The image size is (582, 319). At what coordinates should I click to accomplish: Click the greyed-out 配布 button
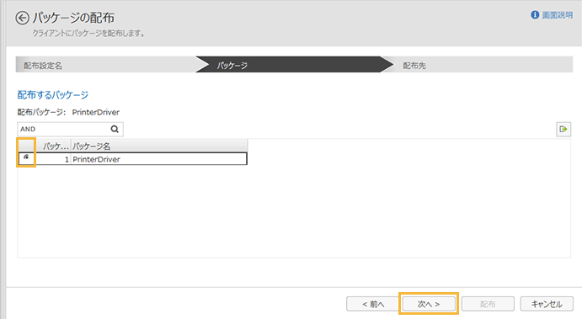click(x=488, y=304)
